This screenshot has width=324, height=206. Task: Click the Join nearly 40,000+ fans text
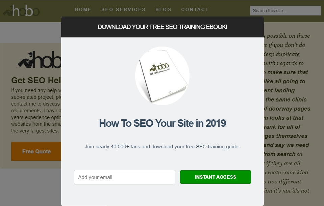coord(162,147)
